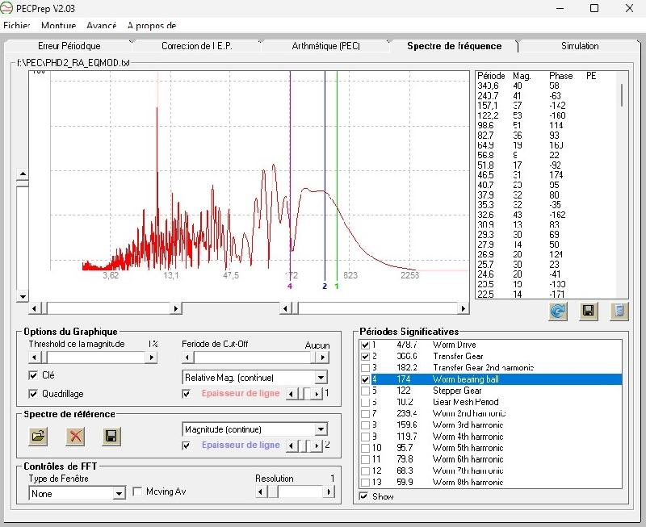646x527 pixels.
Task: Click left arrow of Resolution slider
Action: pos(260,491)
